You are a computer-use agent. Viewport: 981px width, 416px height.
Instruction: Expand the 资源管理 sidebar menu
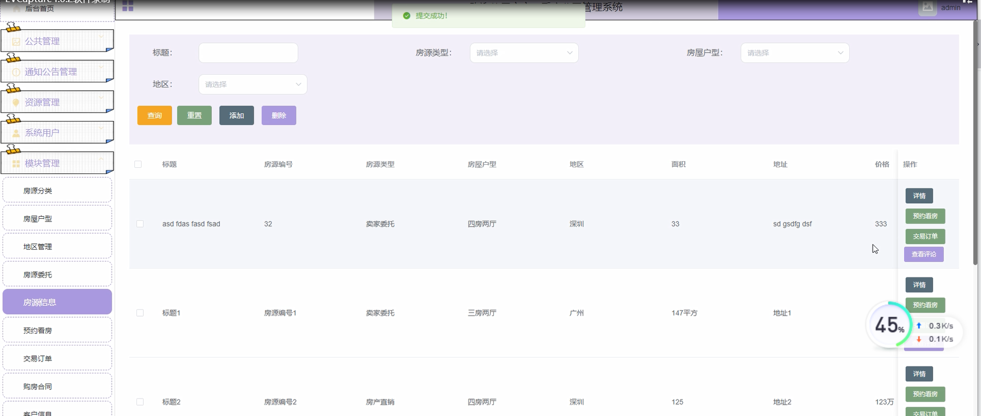tap(57, 102)
